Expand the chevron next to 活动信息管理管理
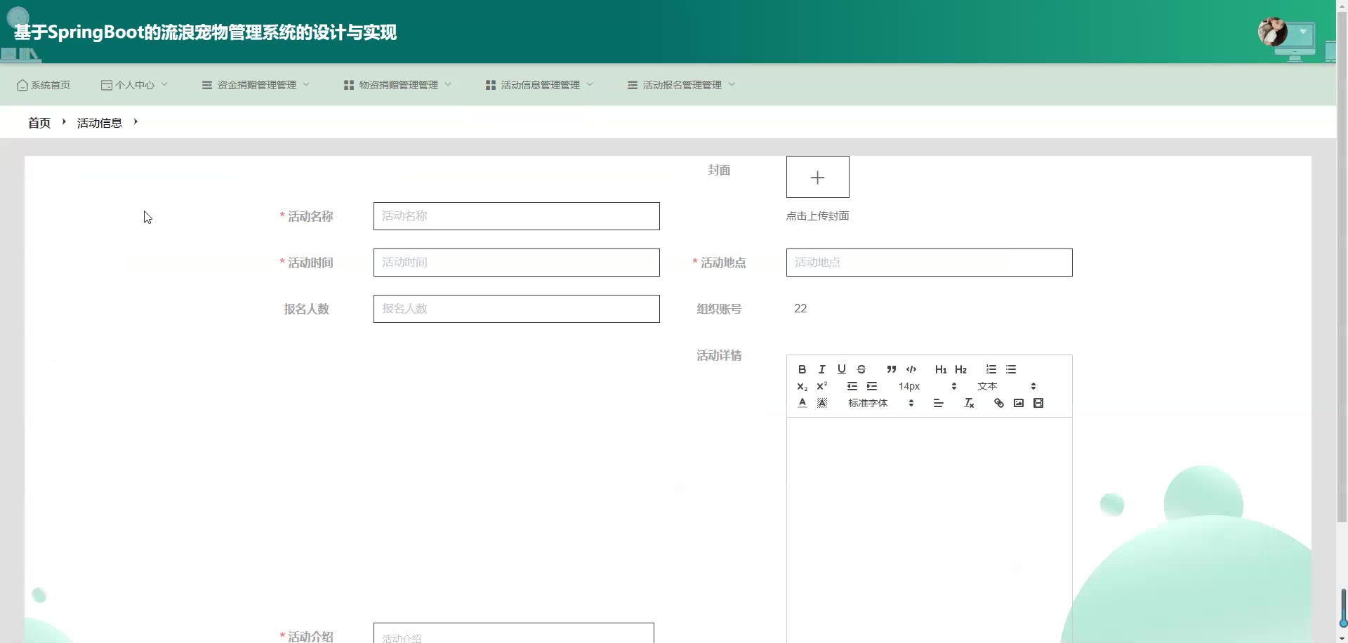This screenshot has width=1348, height=643. 590,84
